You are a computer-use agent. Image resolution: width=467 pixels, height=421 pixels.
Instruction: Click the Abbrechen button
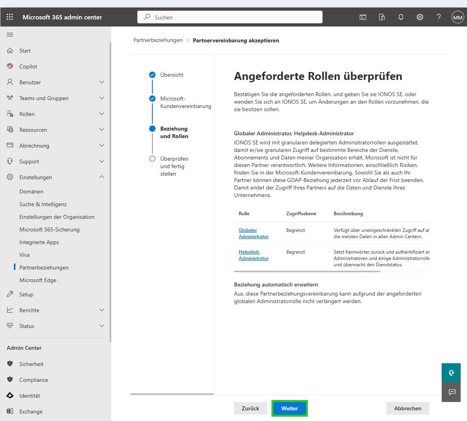pos(408,408)
